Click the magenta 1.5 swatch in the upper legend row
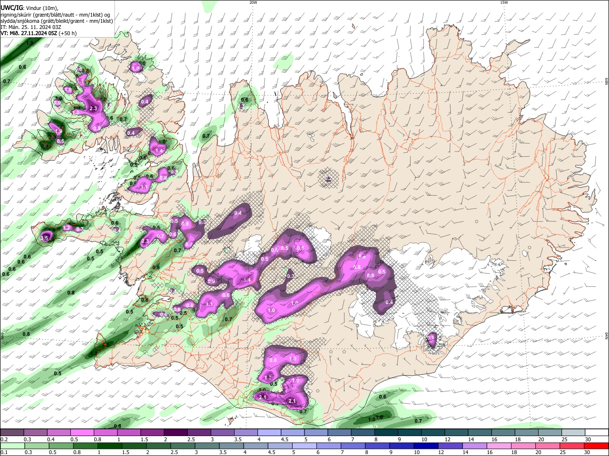 click(151, 433)
